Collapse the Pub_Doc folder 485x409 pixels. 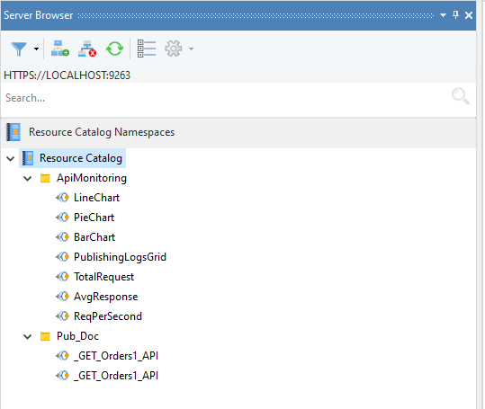click(28, 336)
